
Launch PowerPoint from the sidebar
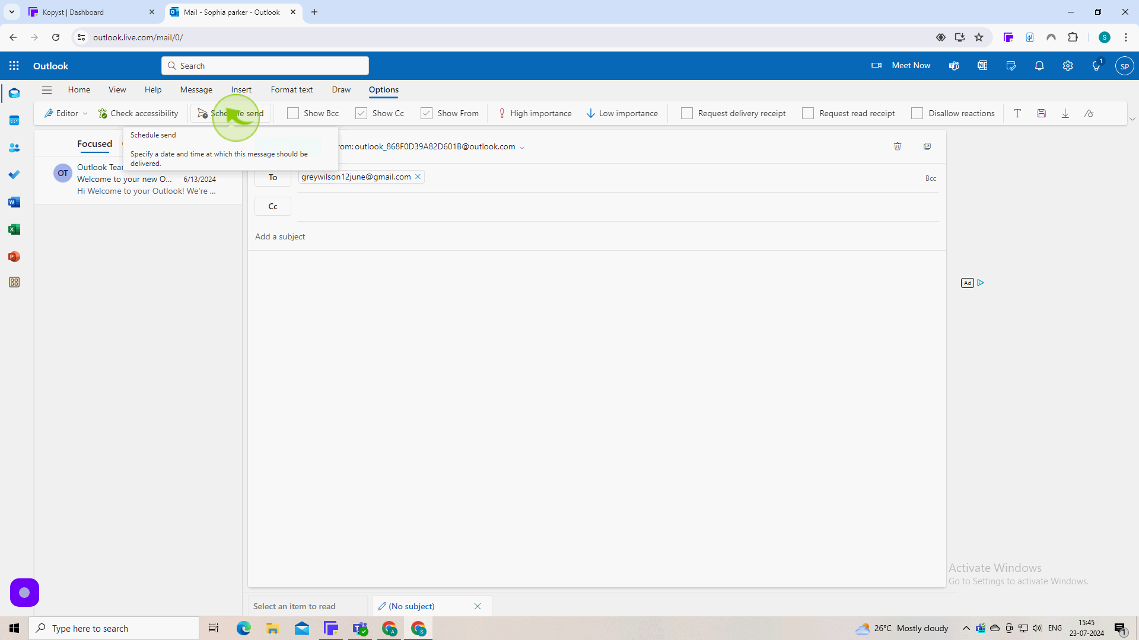pos(14,257)
